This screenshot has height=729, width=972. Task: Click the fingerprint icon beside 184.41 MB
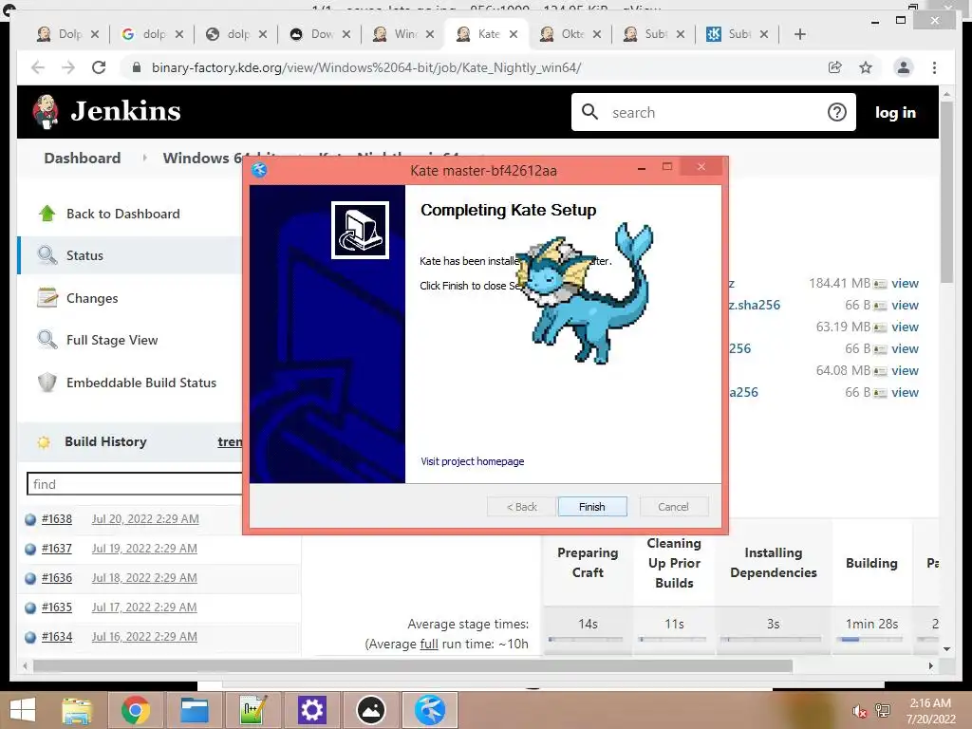pyautogui.click(x=880, y=284)
